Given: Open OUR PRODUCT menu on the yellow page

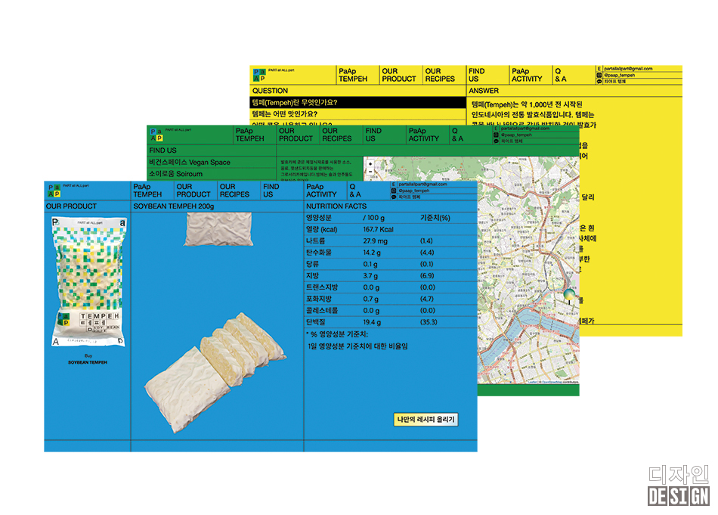Looking at the screenshot, I should (x=399, y=75).
